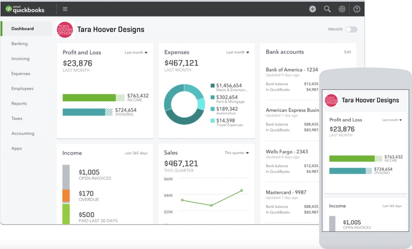Click the $467,121 Sales this quarter total
This screenshot has height=249, width=412.
(x=181, y=164)
